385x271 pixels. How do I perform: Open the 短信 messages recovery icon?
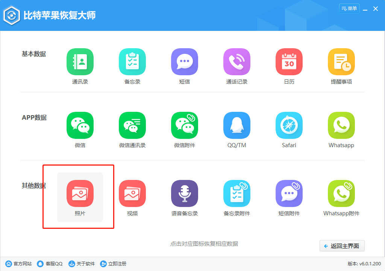click(x=185, y=62)
